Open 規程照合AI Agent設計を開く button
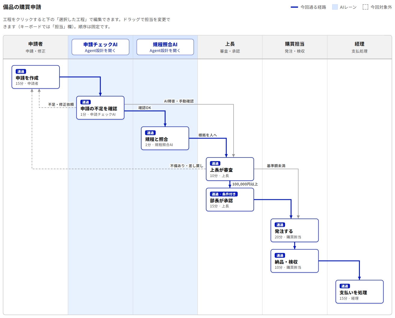Image resolution: width=395 pixels, height=318 pixels. [165, 47]
